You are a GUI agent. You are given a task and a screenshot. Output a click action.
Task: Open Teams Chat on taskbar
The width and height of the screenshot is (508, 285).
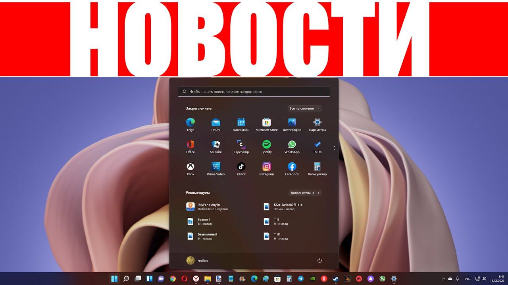coord(161,279)
